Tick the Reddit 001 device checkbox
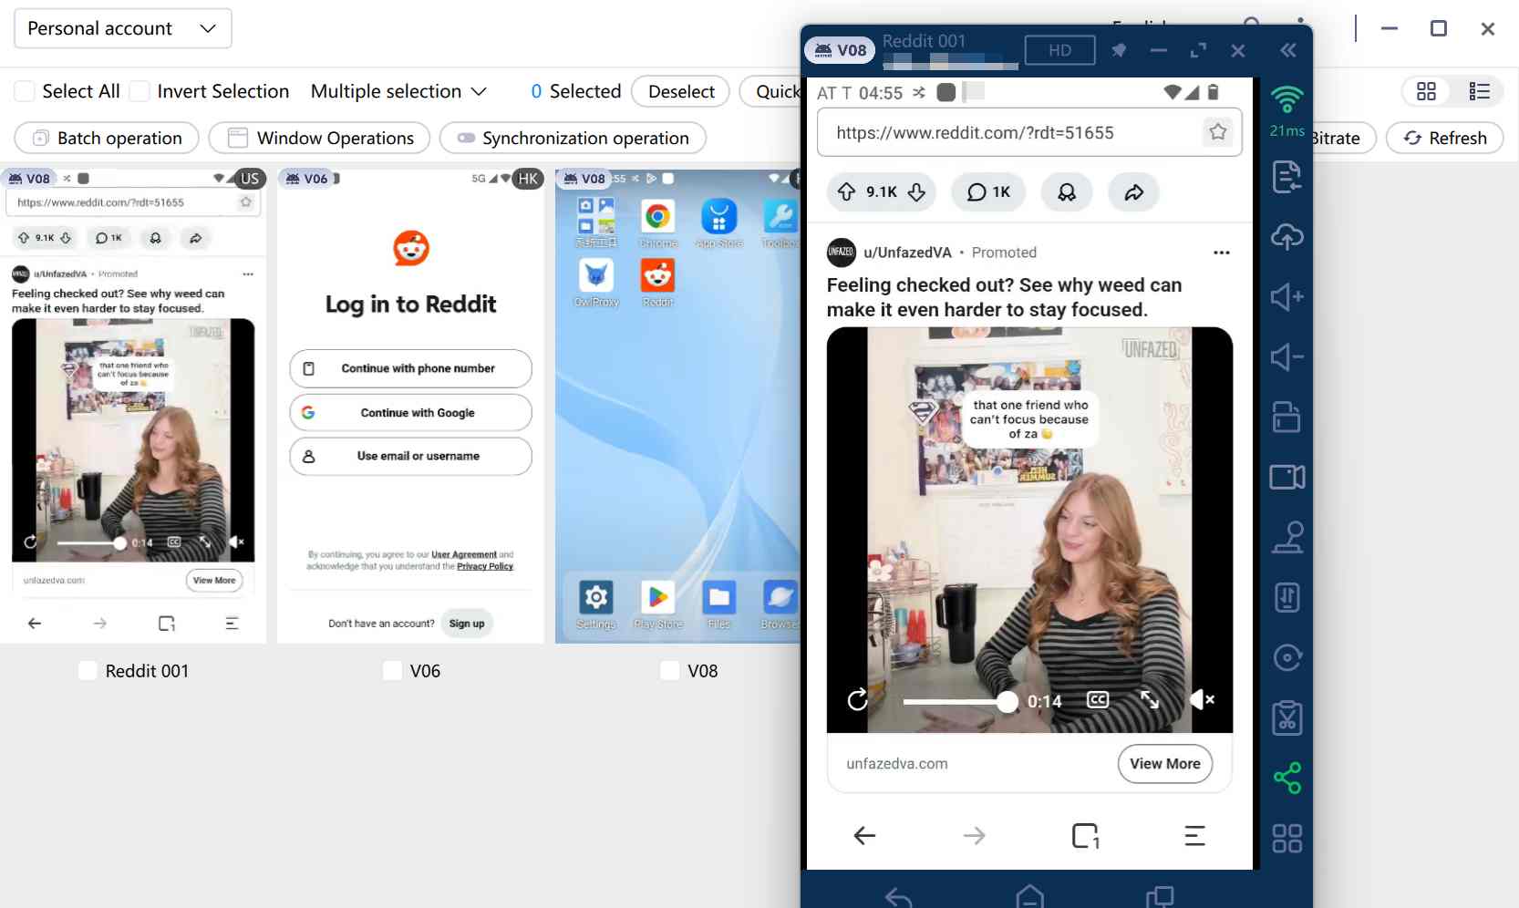This screenshot has width=1519, height=908. click(x=88, y=671)
